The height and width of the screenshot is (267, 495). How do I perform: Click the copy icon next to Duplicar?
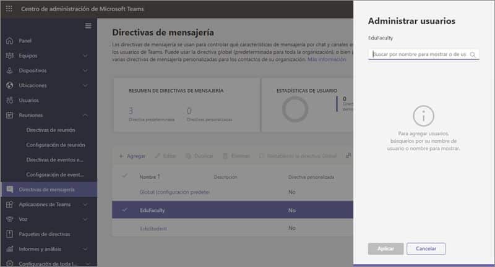coord(188,156)
